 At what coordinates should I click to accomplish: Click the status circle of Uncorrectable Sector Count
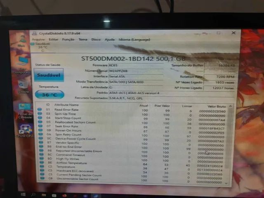42,178
